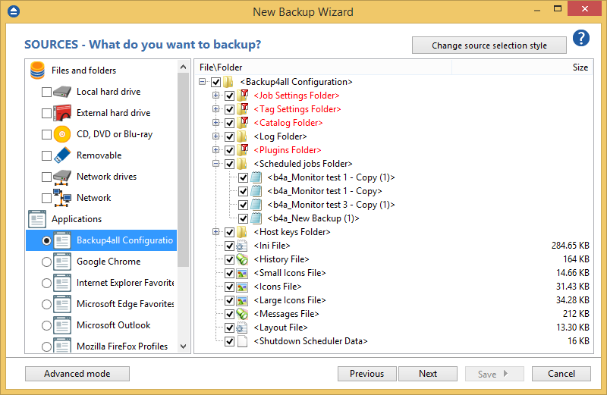Expand the Plugins Folder node
Image resolution: width=607 pixels, height=395 pixels.
(x=216, y=149)
